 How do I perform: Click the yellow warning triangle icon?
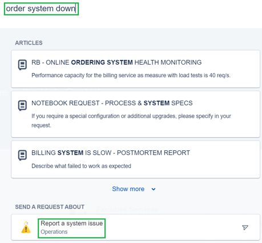pos(26,227)
